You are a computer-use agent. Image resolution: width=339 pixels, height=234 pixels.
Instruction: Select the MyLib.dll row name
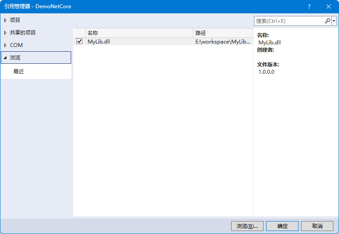(99, 42)
